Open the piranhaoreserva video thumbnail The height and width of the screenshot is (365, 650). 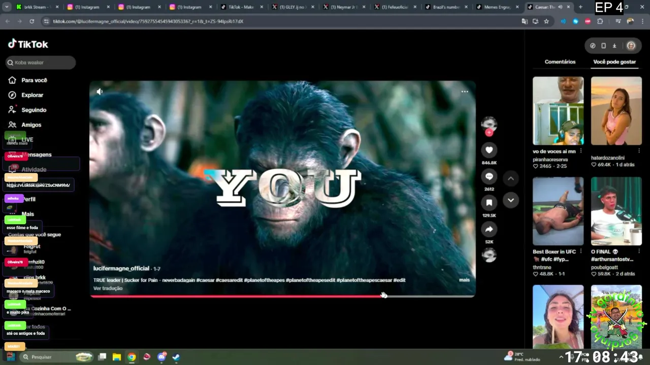[558, 111]
